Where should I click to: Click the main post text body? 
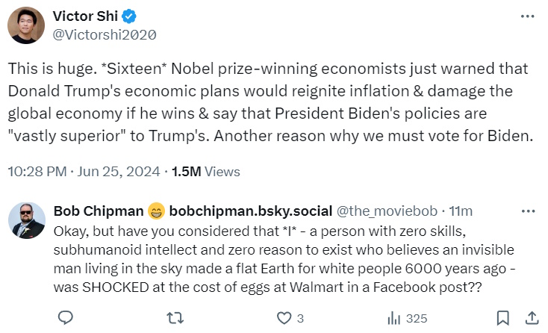[x=269, y=102]
